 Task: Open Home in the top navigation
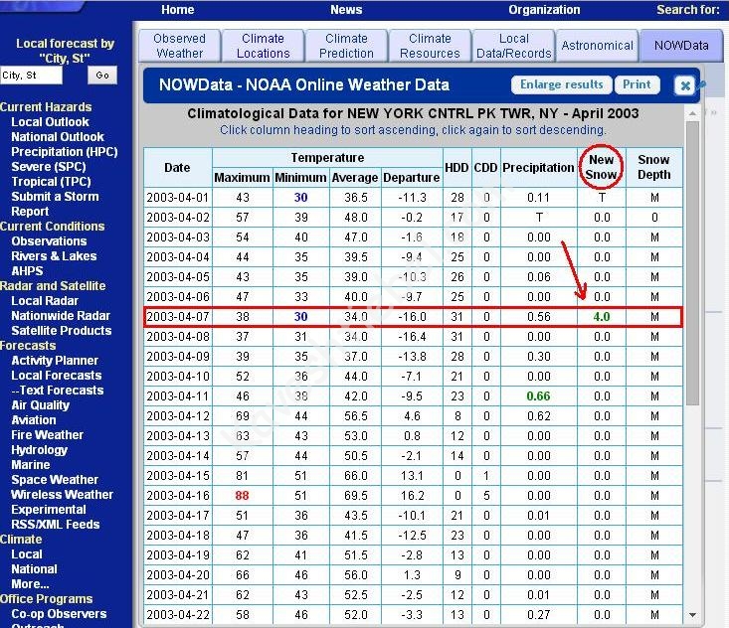tap(177, 10)
